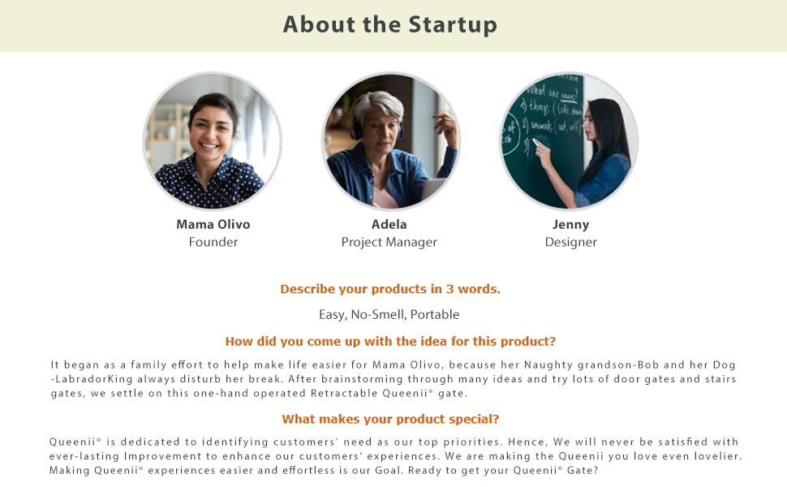This screenshot has height=487, width=787.
Task: Click the 'Easy, No-Smell, Portable' answer text
Action: pyautogui.click(x=389, y=314)
